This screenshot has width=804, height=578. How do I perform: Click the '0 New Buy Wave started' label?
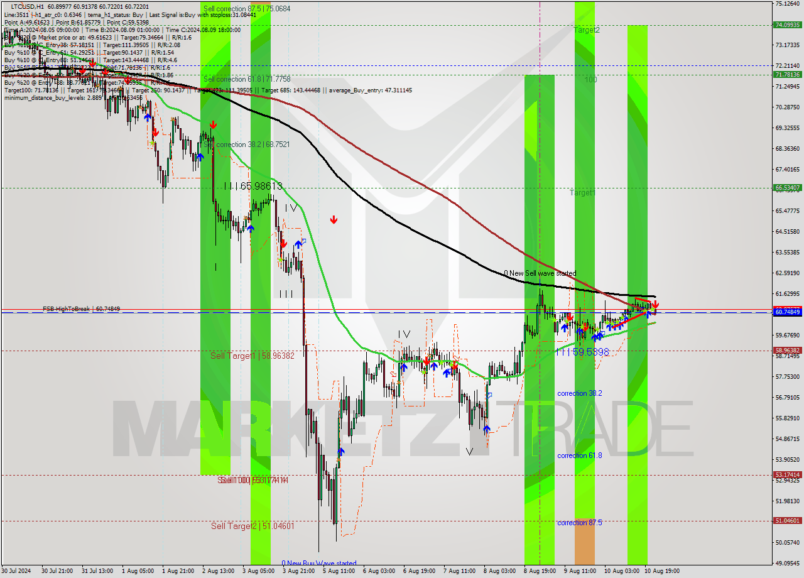[x=318, y=563]
